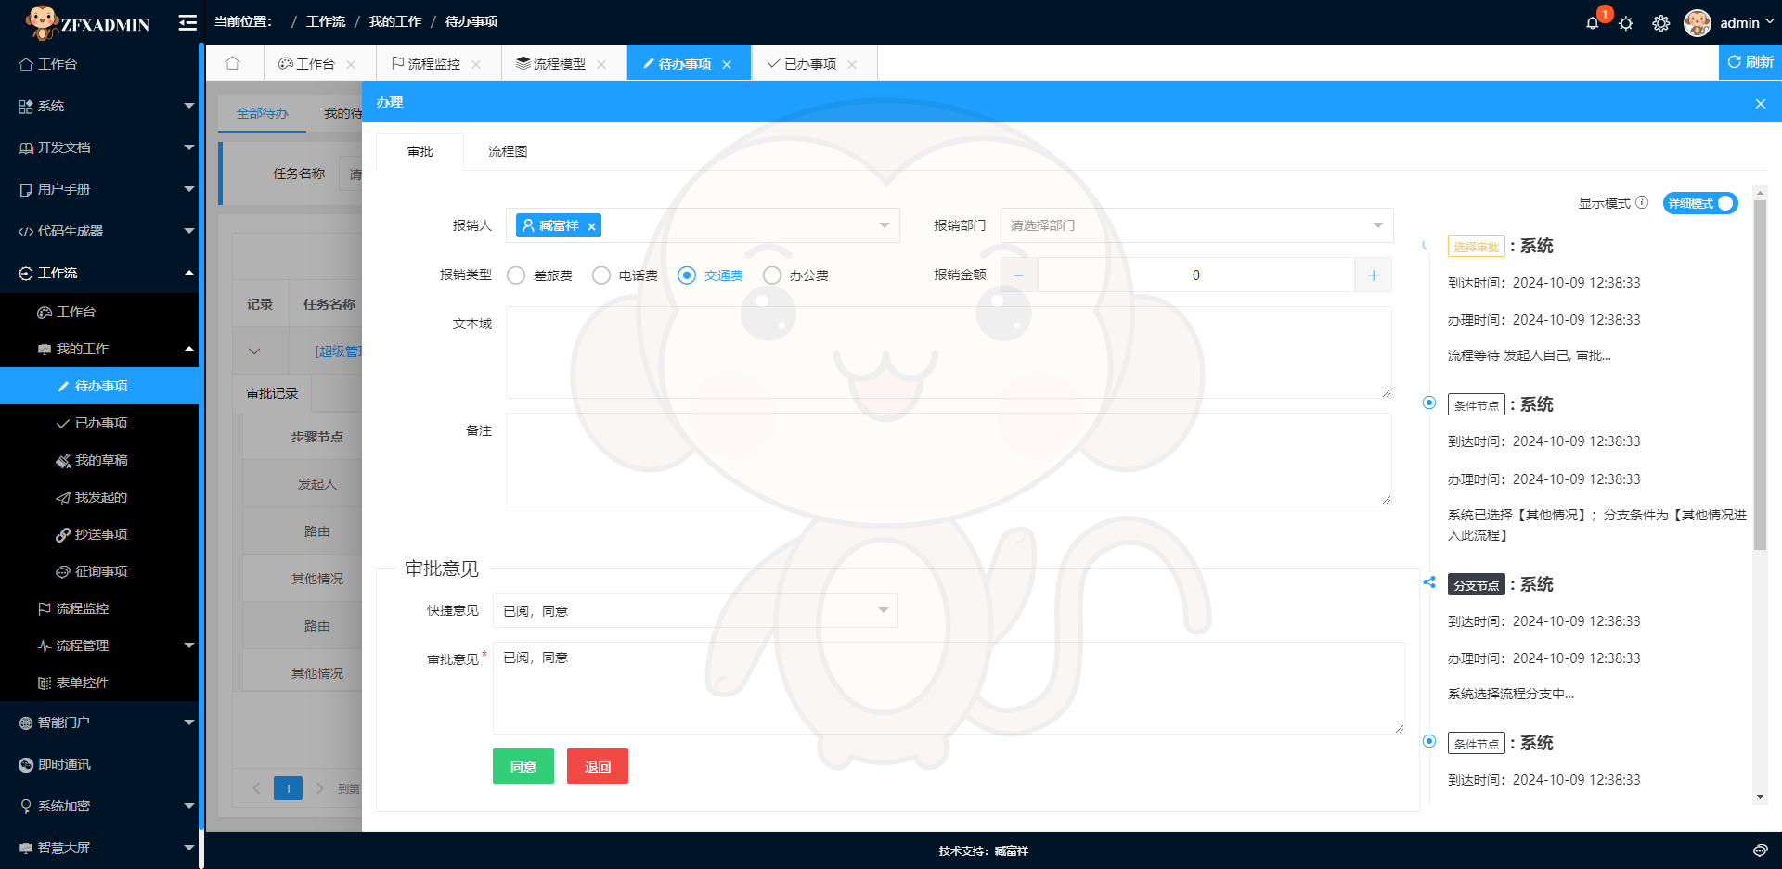Switch to the 流程图 tab
The height and width of the screenshot is (869, 1782).
(508, 151)
